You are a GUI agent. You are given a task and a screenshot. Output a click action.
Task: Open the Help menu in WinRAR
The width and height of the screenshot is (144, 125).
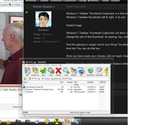(60, 65)
